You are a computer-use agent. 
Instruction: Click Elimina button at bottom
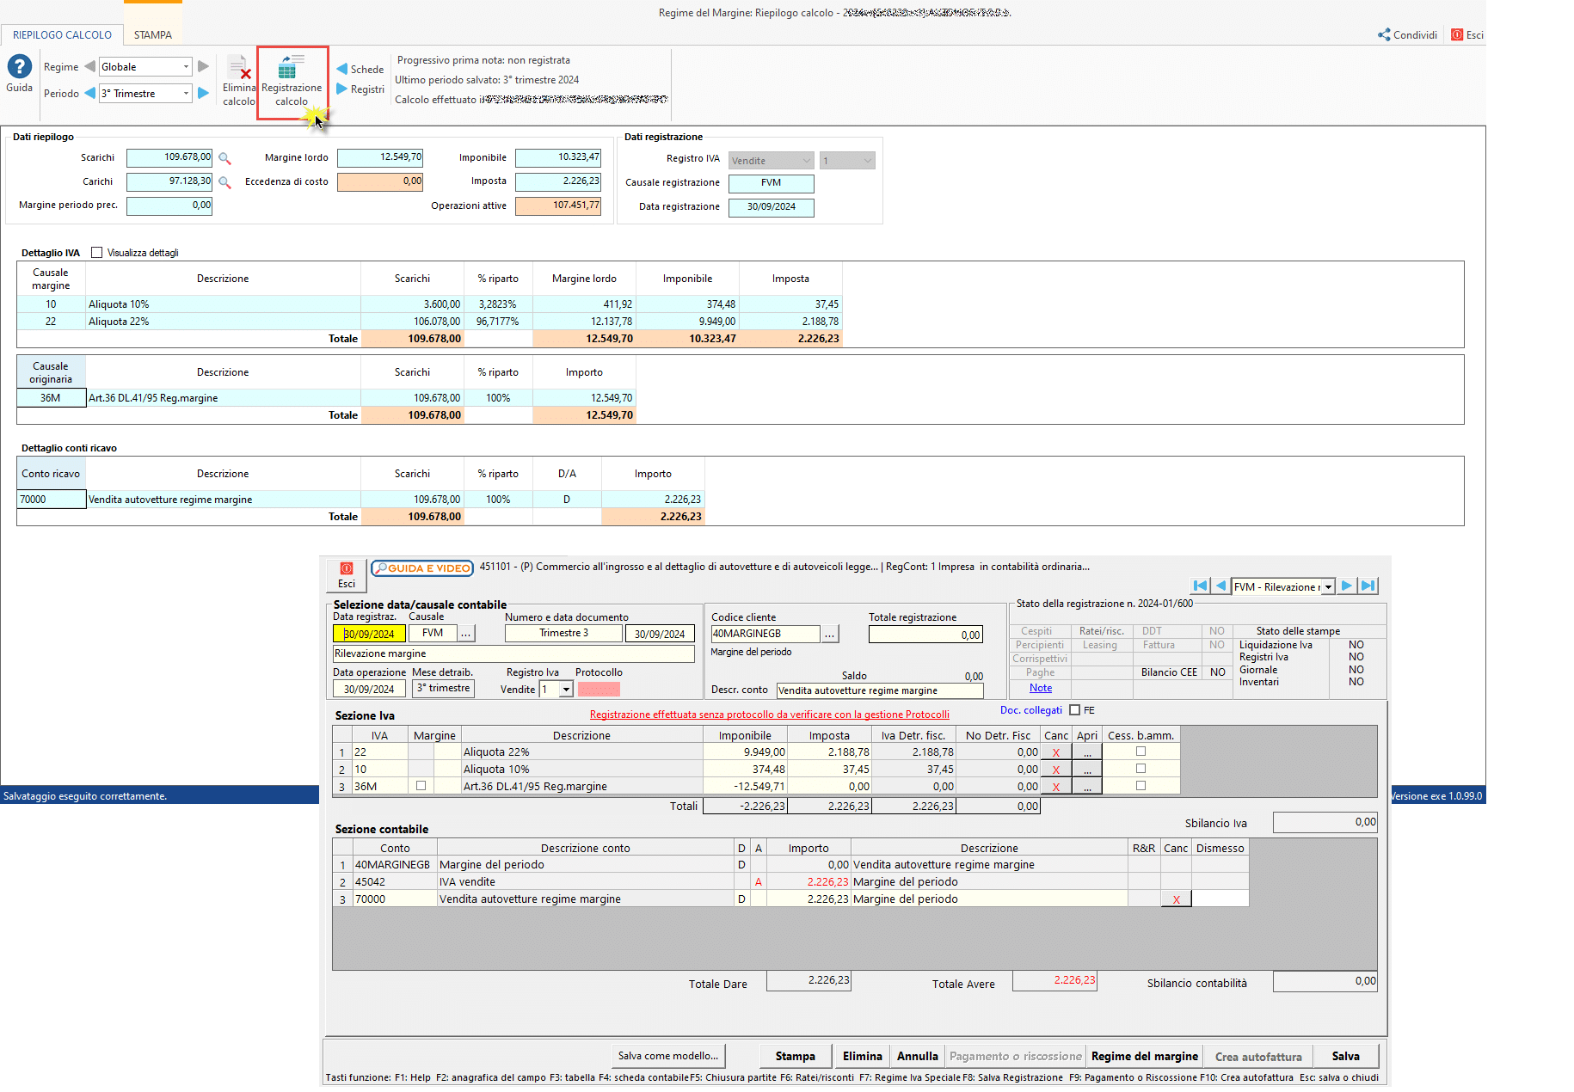(x=863, y=1056)
